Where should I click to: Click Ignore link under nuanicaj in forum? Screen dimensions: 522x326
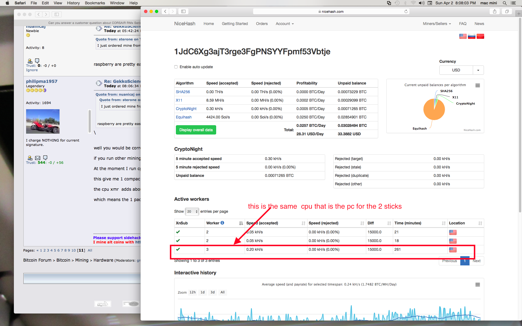tap(32, 70)
